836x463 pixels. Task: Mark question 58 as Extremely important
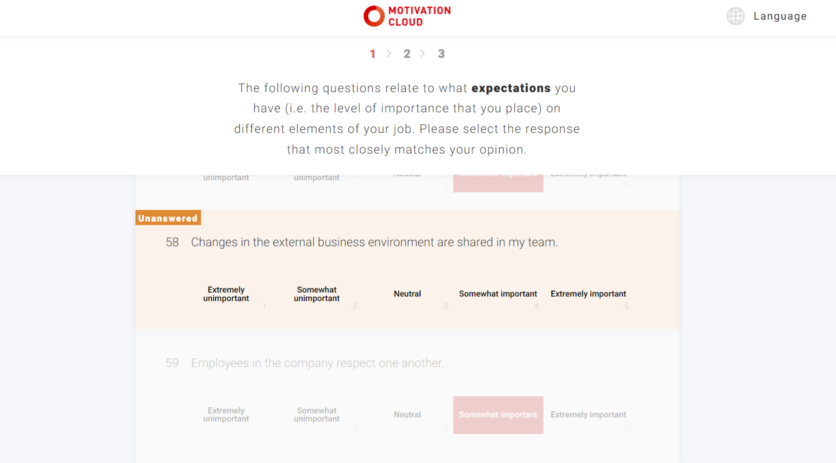point(589,294)
